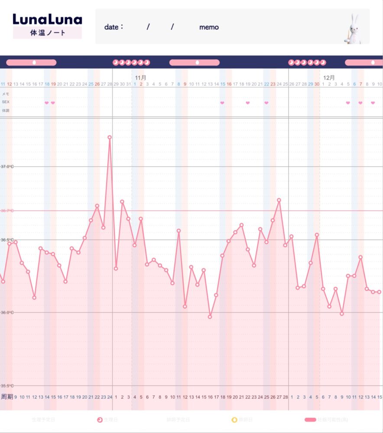Click the pink period-day icon in the legend
Viewport: 383px width, 433px height.
coord(100,420)
